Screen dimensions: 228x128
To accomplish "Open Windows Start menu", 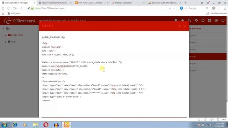I will 4,125.
